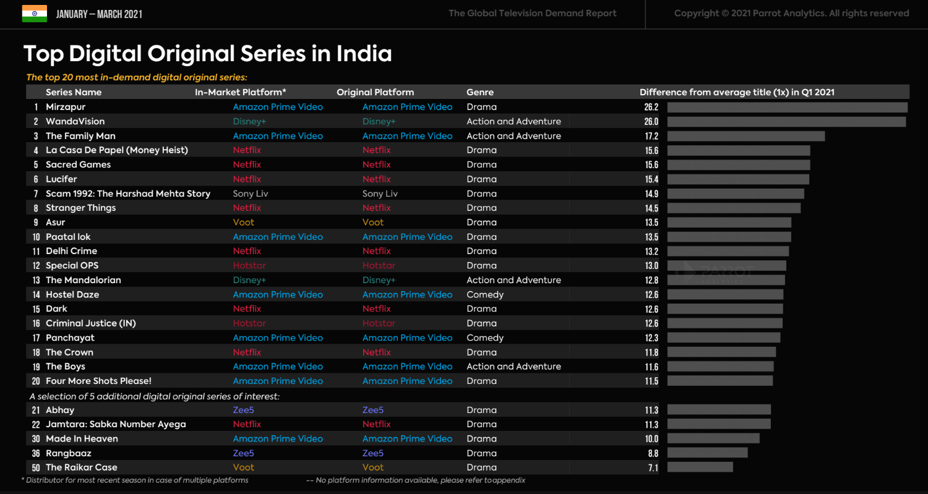Click the Asur series name
Viewport: 928px width, 494px height.
tap(55, 223)
